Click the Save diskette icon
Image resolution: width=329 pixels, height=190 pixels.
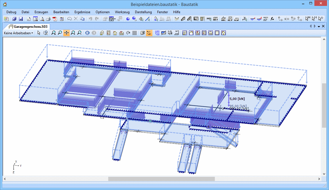(21, 19)
